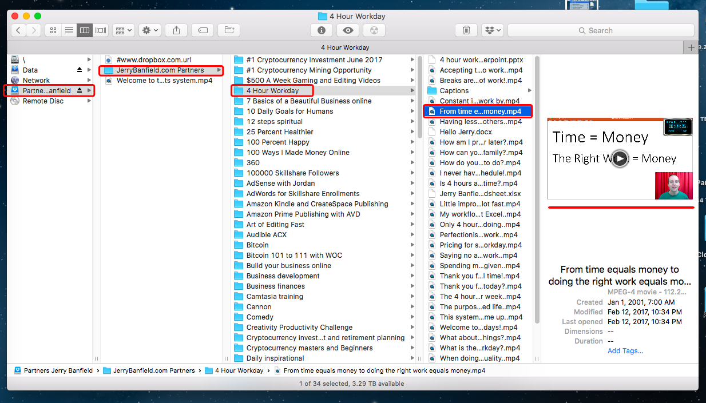
Task: Expand the Bitcoin folder arrow
Action: pos(413,245)
